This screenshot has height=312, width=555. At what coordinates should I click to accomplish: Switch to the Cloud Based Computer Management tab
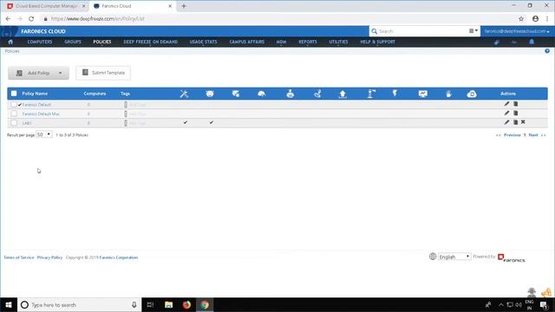(x=46, y=6)
